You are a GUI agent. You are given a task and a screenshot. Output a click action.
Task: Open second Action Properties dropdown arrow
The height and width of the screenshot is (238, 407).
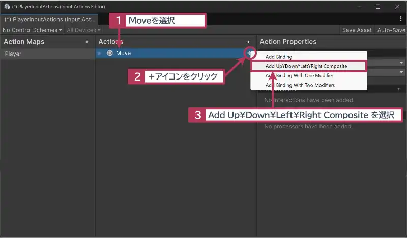tap(401, 72)
